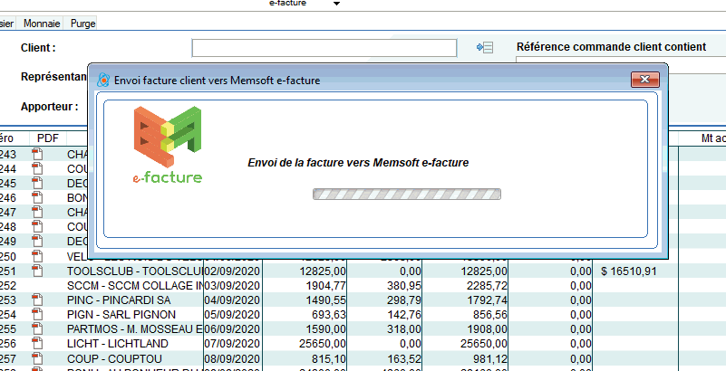726x371 pixels.
Task: Select date cell 07/09/2020
Action: coord(233,344)
